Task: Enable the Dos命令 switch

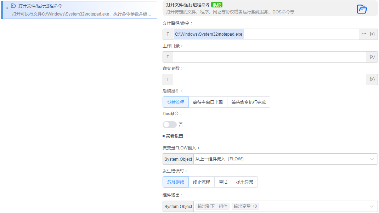Action: point(170,124)
